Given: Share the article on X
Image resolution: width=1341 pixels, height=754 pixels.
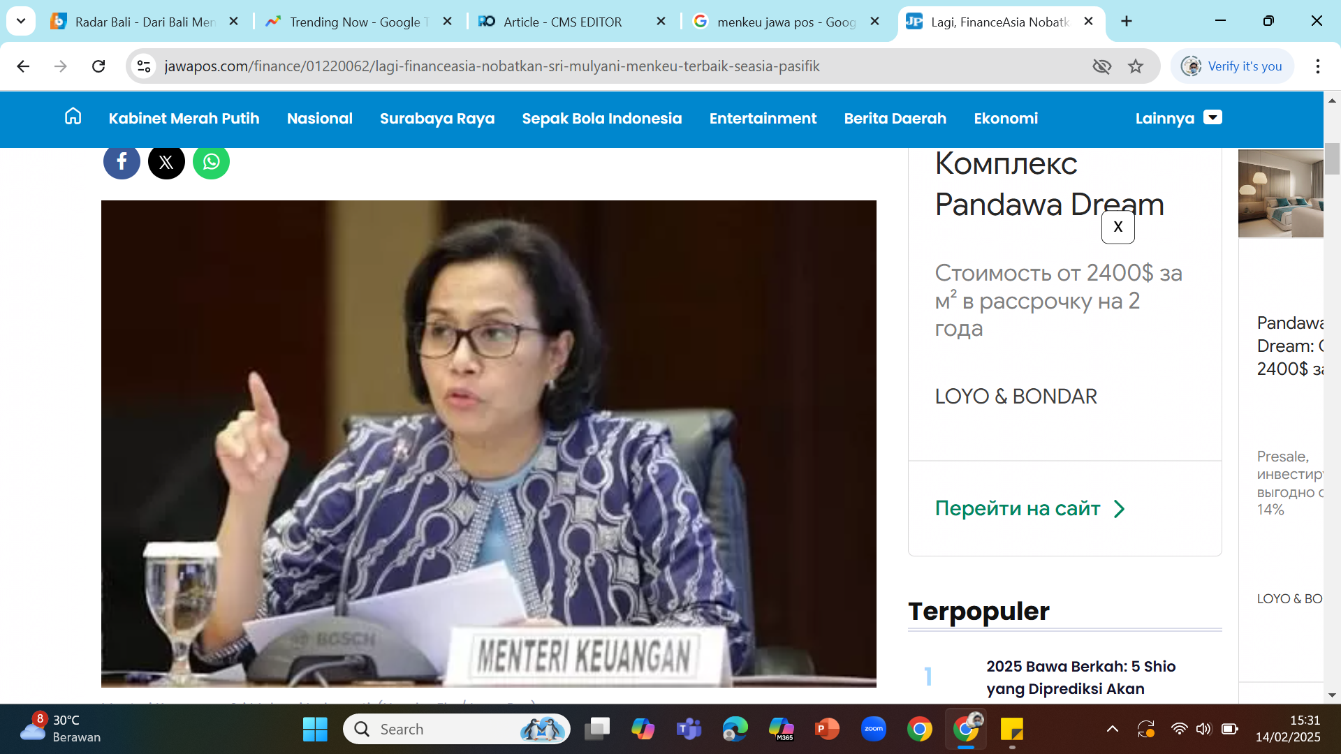Looking at the screenshot, I should (166, 162).
